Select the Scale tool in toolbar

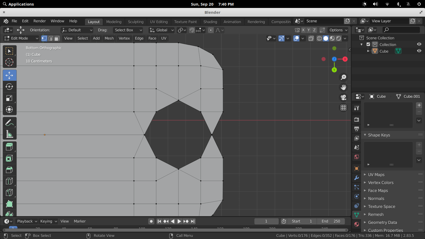(9, 98)
